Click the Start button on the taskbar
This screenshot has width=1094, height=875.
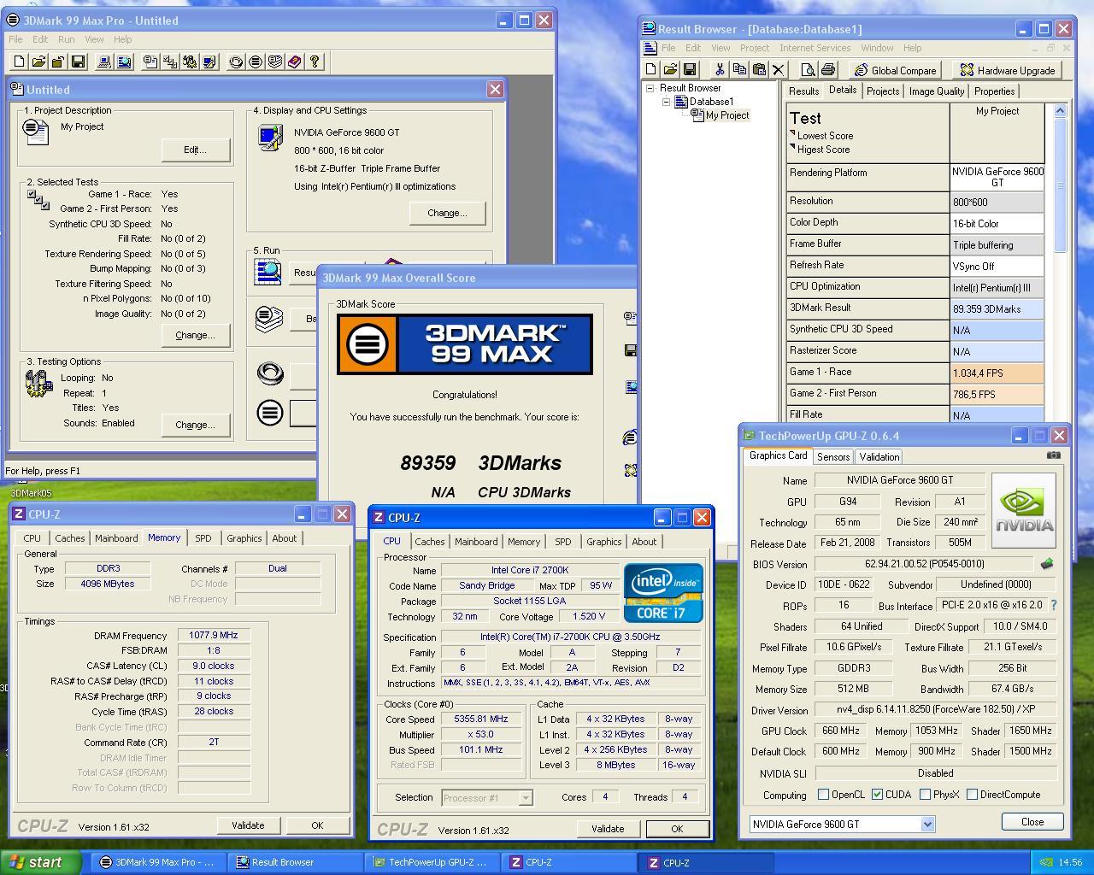tap(41, 862)
